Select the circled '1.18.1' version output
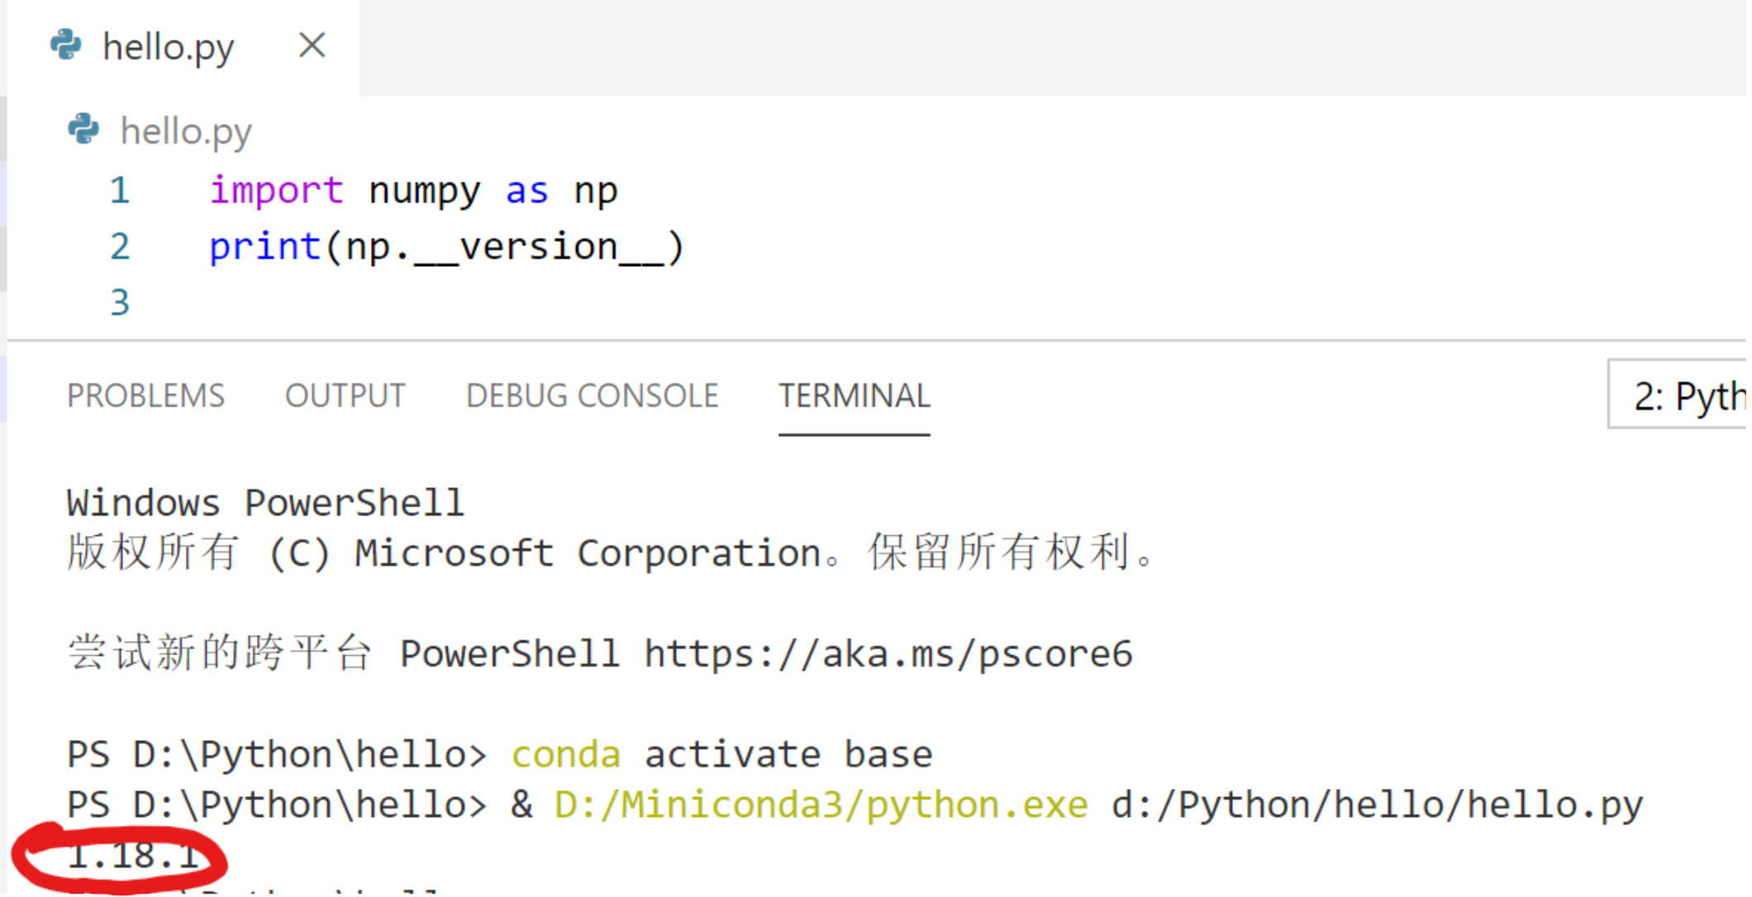Viewport: 1752px width, 897px height. [x=135, y=857]
